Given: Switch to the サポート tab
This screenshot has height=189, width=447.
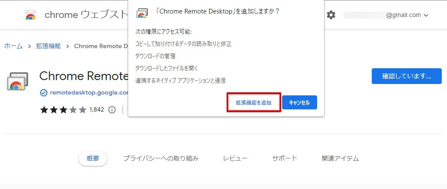Looking at the screenshot, I should [285, 158].
